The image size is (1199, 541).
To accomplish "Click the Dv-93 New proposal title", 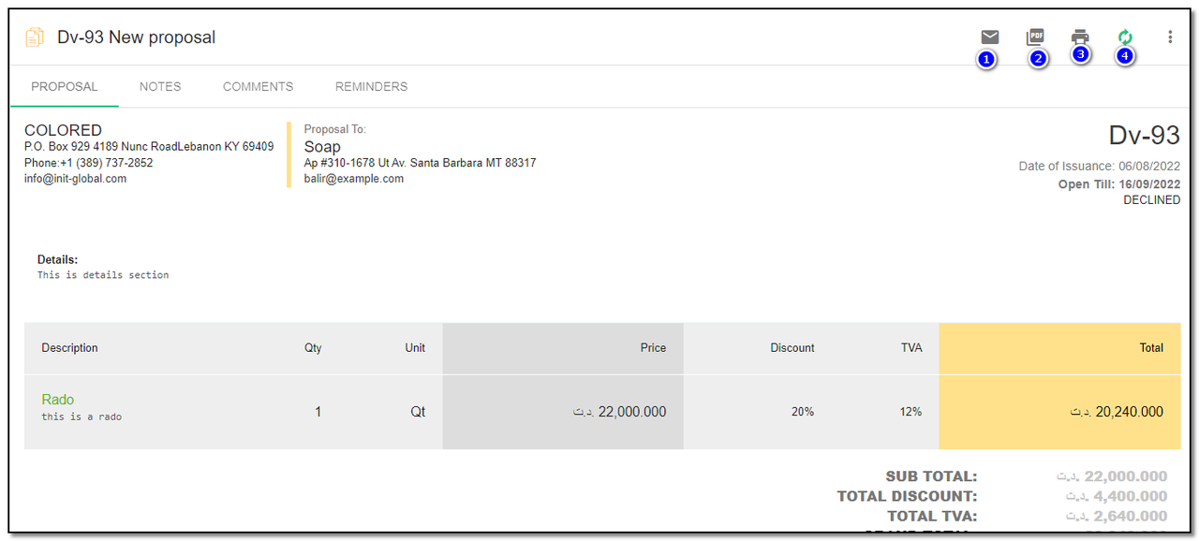I will (x=136, y=37).
